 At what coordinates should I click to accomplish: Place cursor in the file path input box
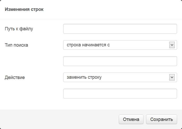pos(120,29)
